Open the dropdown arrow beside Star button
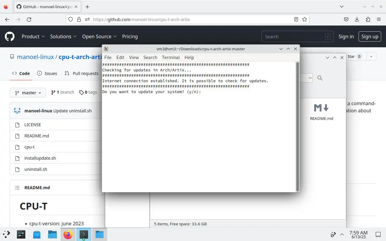Screen dimensions: 386x241 pos(371,56)
